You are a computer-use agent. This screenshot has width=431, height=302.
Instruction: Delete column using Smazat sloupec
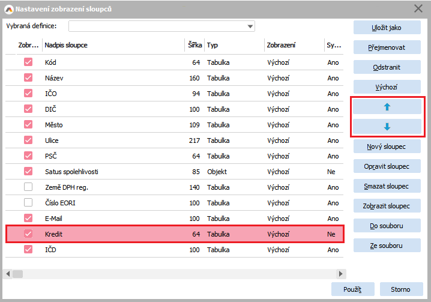pyautogui.click(x=387, y=186)
